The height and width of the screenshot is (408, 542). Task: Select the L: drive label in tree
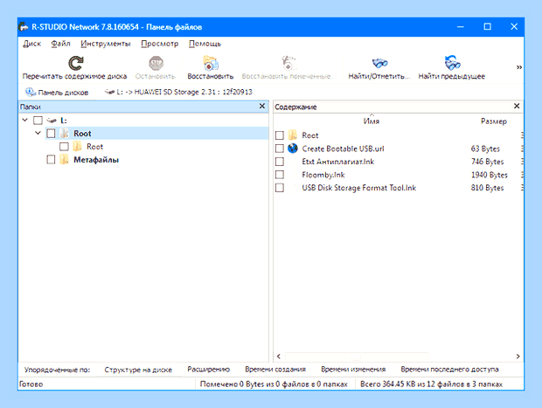[64, 121]
